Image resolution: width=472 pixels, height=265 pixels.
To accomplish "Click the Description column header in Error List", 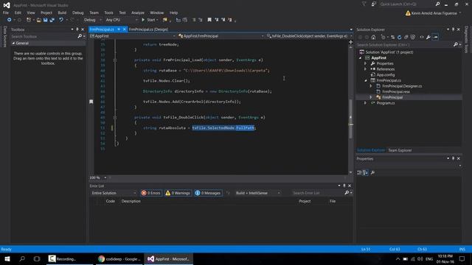I will tap(131, 201).
